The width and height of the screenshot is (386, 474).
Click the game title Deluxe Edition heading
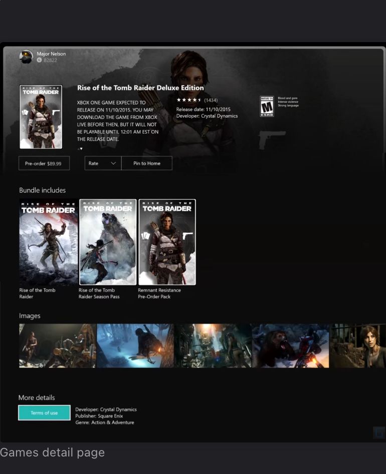(140, 88)
